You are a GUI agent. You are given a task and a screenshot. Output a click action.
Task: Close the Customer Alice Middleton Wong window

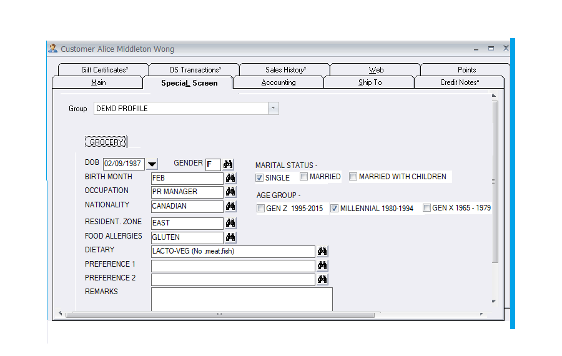pyautogui.click(x=506, y=48)
